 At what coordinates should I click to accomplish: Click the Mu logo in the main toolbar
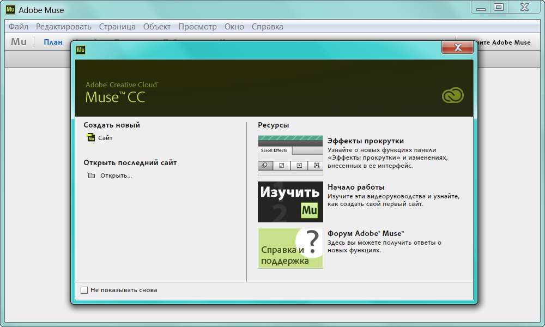[x=19, y=42]
